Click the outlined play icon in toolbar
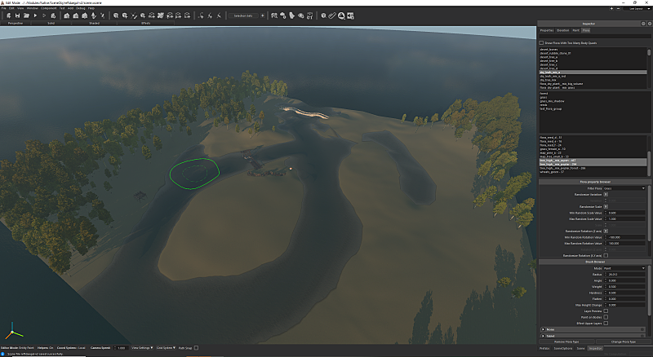653x357 pixels. [x=44, y=15]
